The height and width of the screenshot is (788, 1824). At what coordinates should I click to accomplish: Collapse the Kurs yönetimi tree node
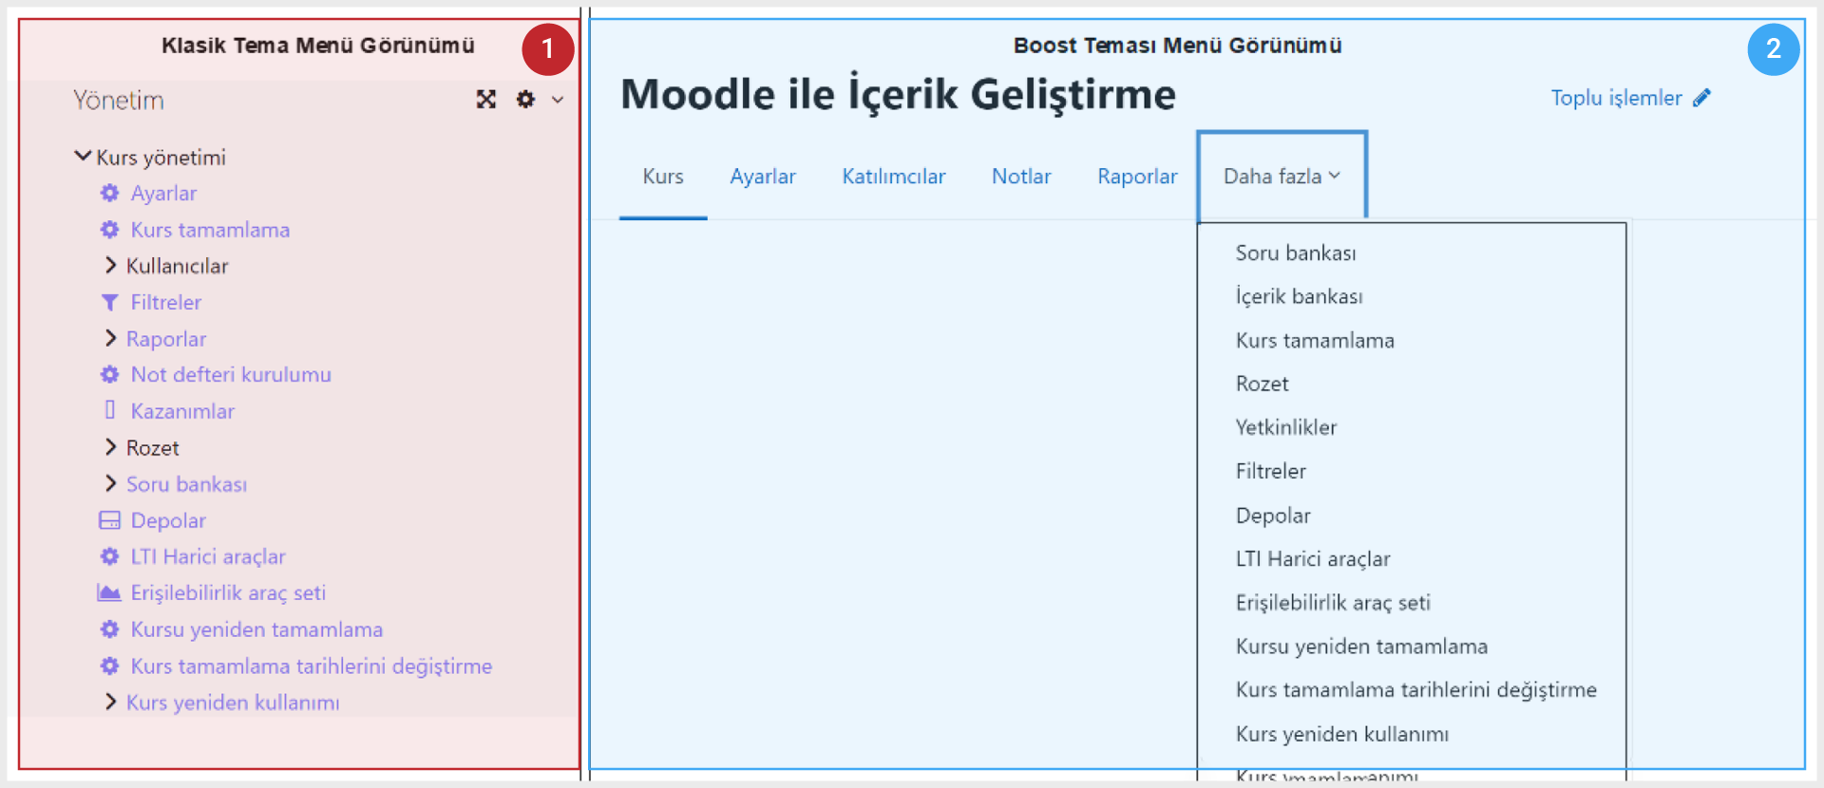(83, 157)
